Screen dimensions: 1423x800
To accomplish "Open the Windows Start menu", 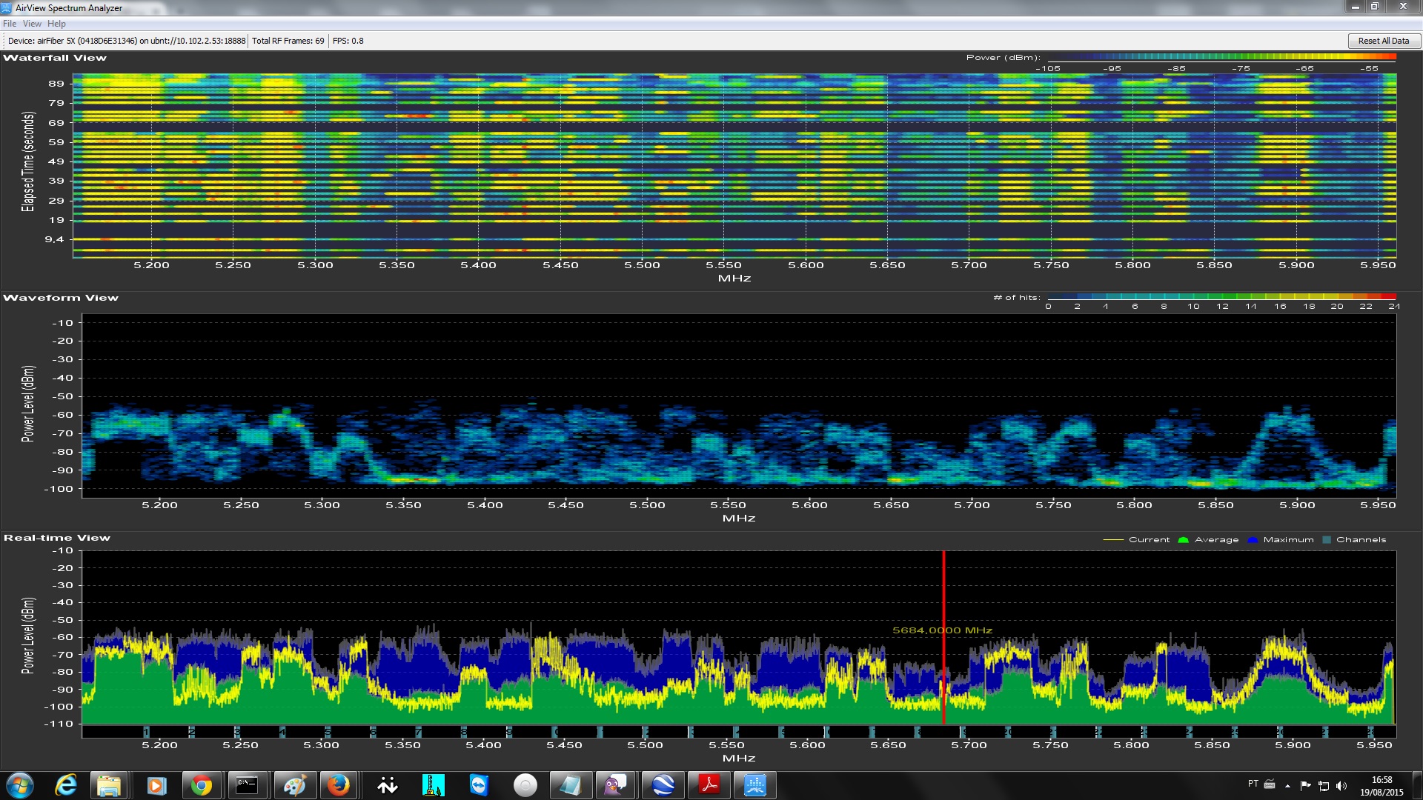I will (x=20, y=785).
